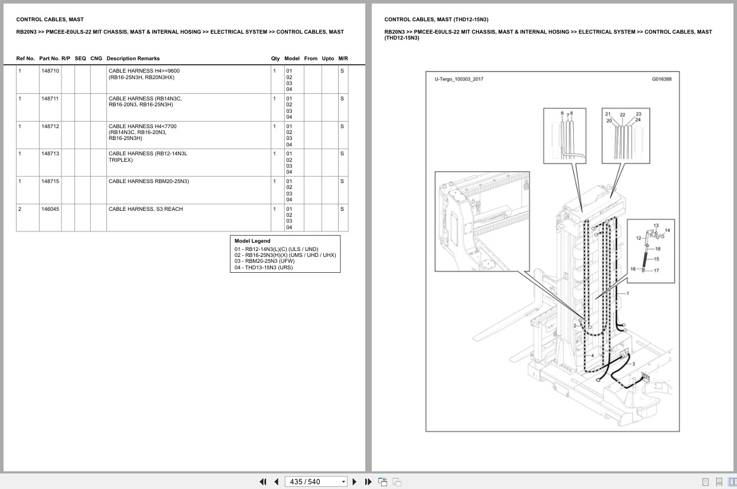The height and width of the screenshot is (489, 737).
Task: Click diagram label U-Tergo_100303_2017
Action: pyautogui.click(x=459, y=79)
